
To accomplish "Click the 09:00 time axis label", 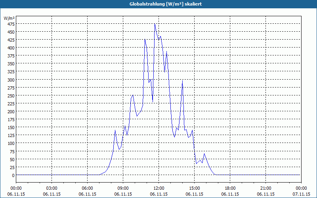I will click(123, 188).
